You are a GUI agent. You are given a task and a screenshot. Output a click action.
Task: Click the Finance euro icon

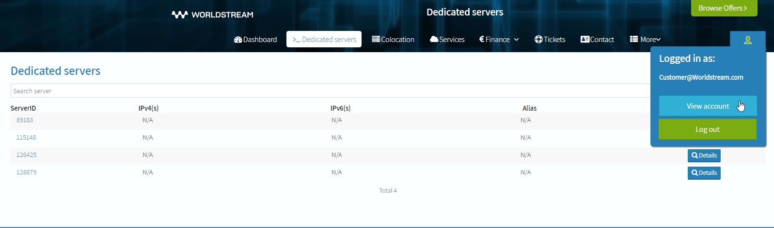coord(482,39)
